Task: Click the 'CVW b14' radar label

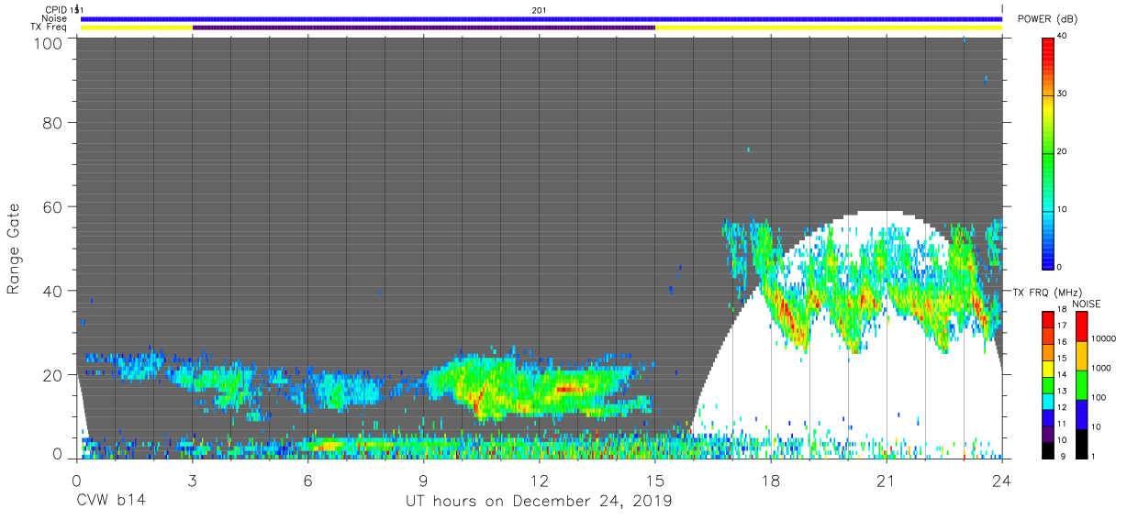Action: [x=110, y=502]
